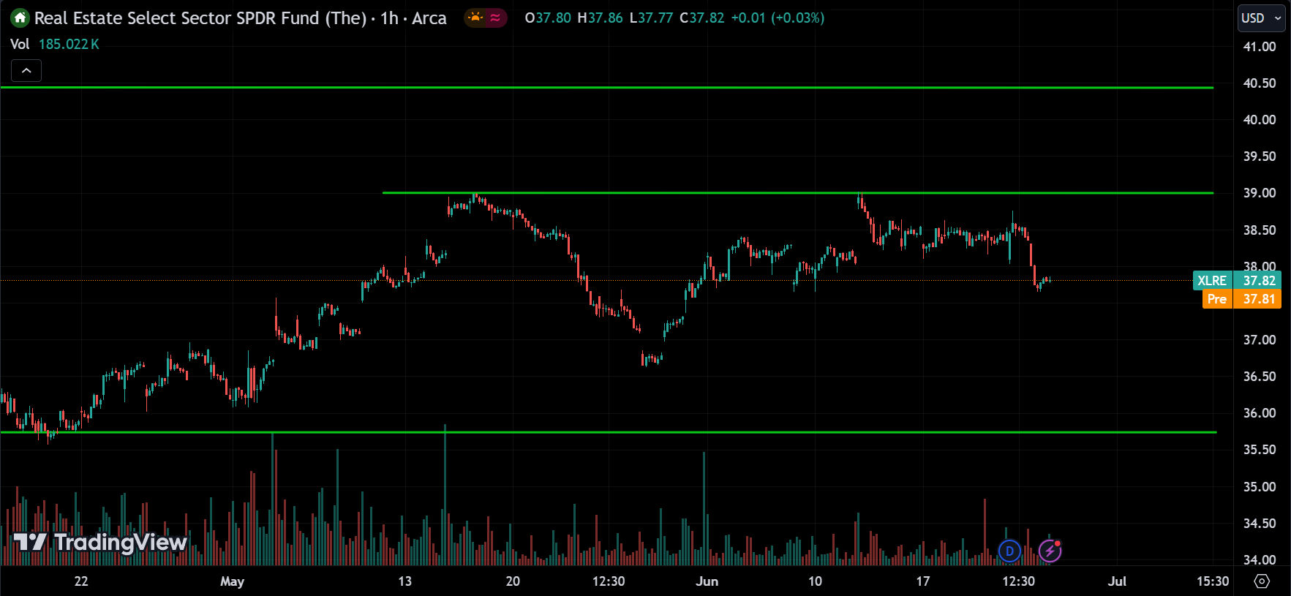
Task: Click the 36.00 price scale label
Action: pos(1260,413)
